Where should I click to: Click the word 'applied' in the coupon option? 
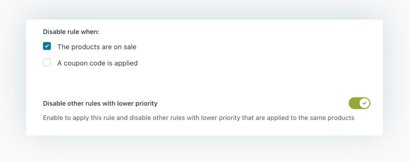click(126, 63)
